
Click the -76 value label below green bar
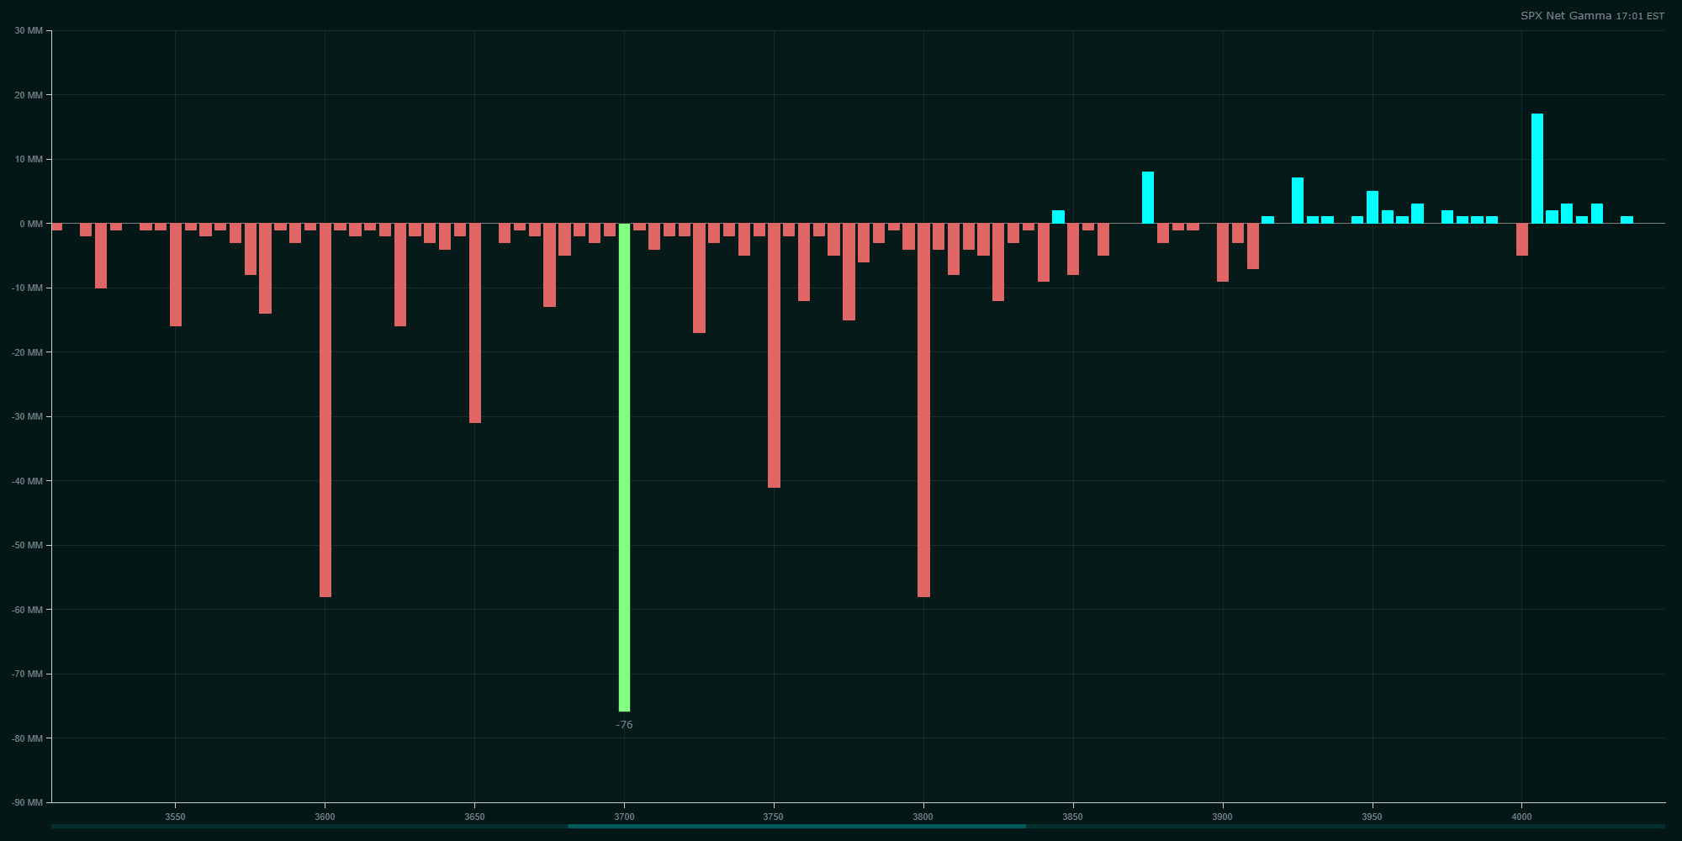[624, 725]
